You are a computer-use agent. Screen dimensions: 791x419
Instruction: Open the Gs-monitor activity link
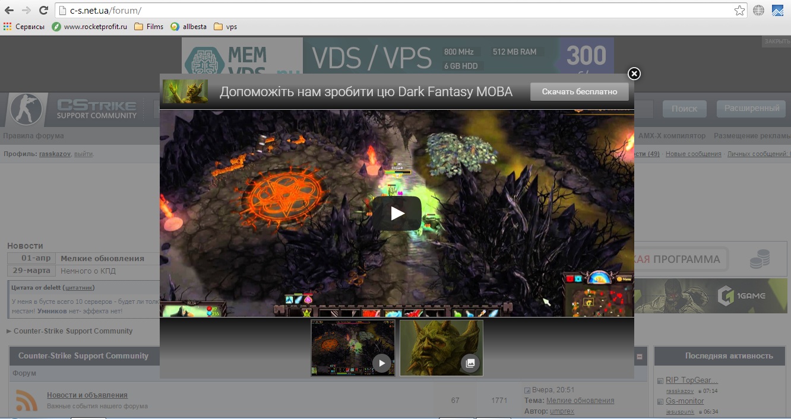pyautogui.click(x=685, y=401)
